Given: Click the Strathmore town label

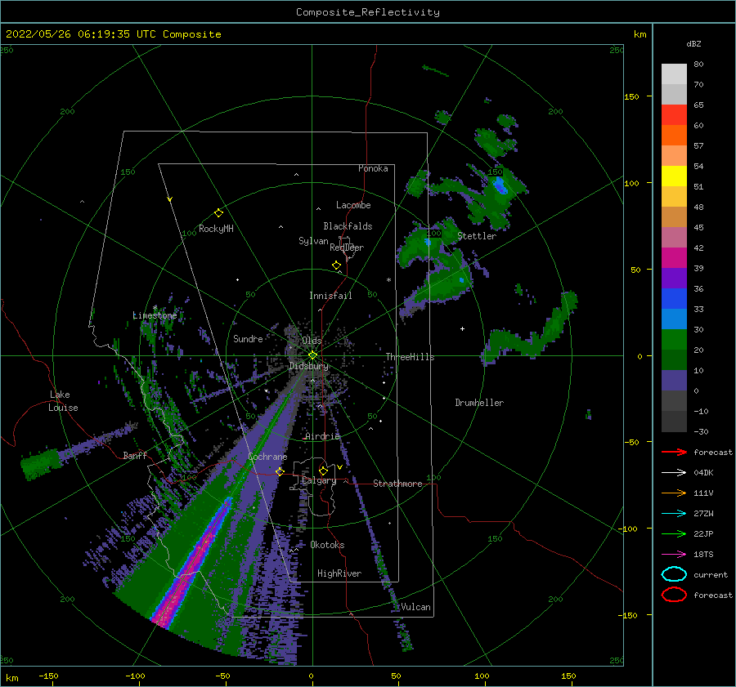Looking at the screenshot, I should (397, 484).
